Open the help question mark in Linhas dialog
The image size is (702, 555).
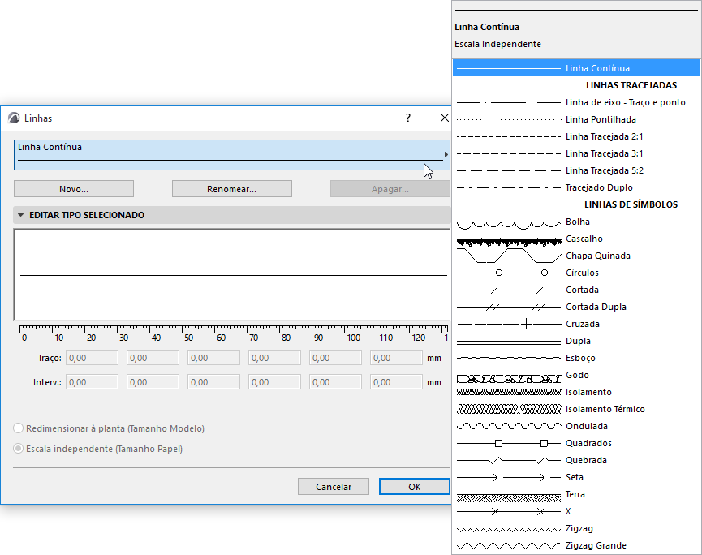(x=408, y=118)
